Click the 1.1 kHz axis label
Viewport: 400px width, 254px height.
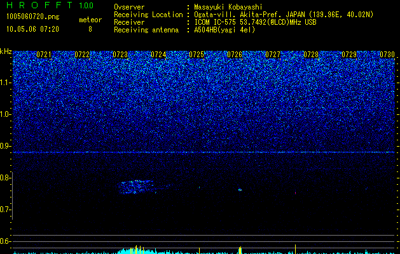(x=6, y=83)
